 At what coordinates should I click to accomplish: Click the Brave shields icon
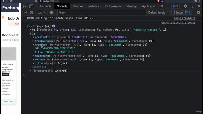click(158, 1)
